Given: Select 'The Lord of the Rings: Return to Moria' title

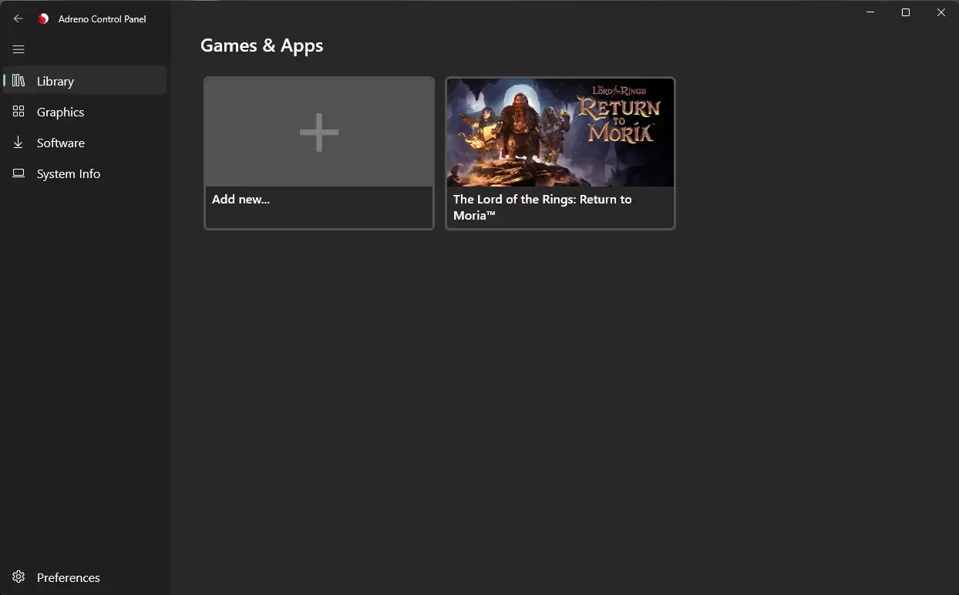Looking at the screenshot, I should coord(542,207).
